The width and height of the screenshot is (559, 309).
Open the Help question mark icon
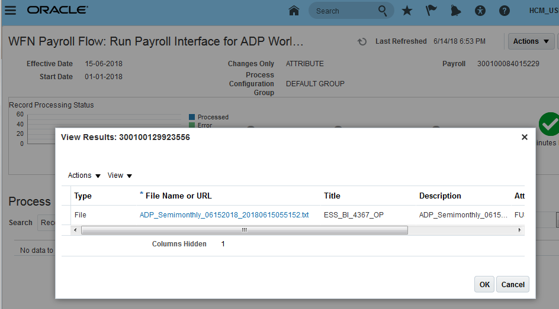point(505,11)
